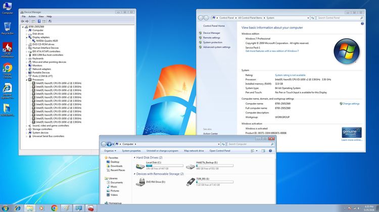Open the File menu in Device Manager
The width and height of the screenshot is (379, 212).
[x=24, y=17]
